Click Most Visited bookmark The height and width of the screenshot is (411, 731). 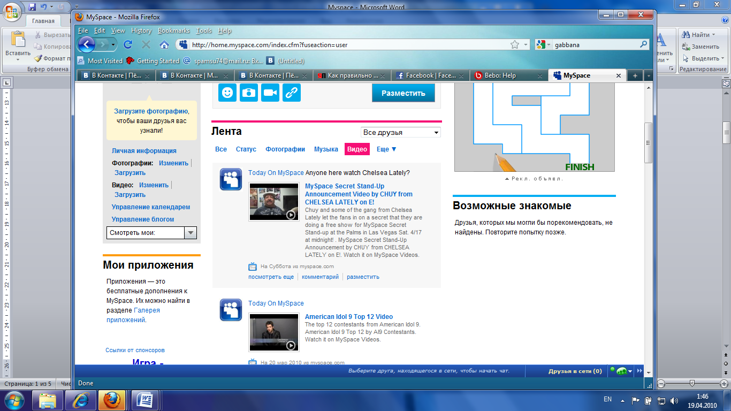click(100, 61)
